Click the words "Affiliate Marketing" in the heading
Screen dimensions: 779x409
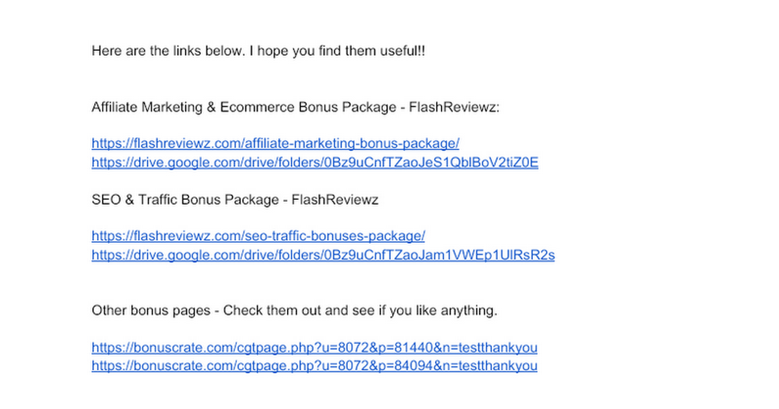[147, 107]
